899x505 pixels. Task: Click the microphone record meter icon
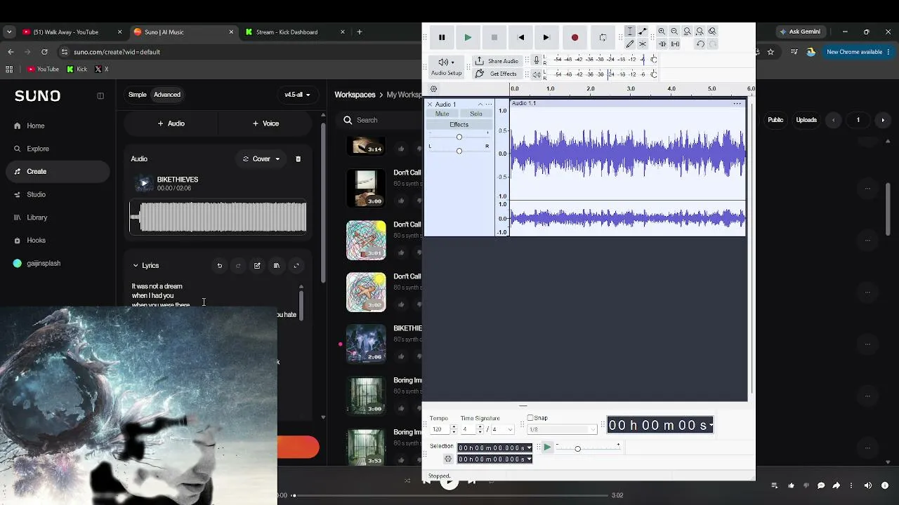point(537,60)
